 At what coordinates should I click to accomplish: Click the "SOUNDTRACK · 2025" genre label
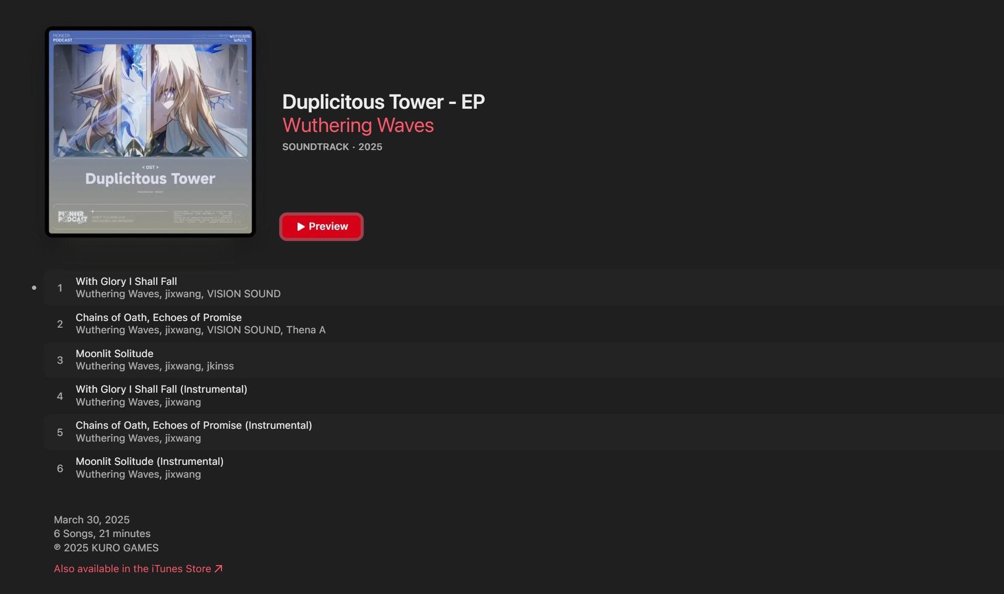332,147
